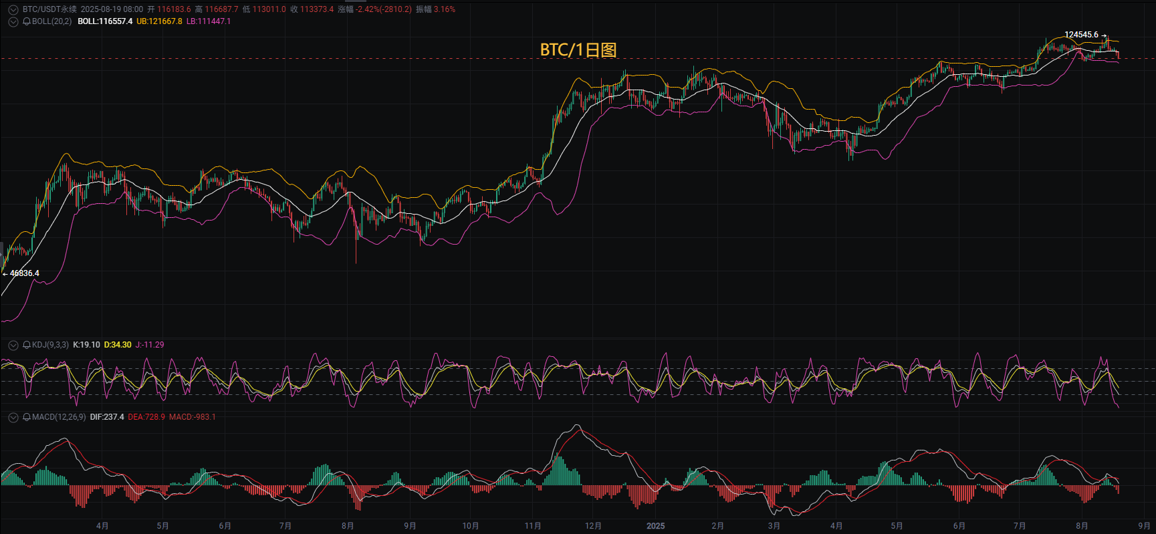
Task: Click the magenta LB:111447.1 lower band value
Action: [x=209, y=21]
